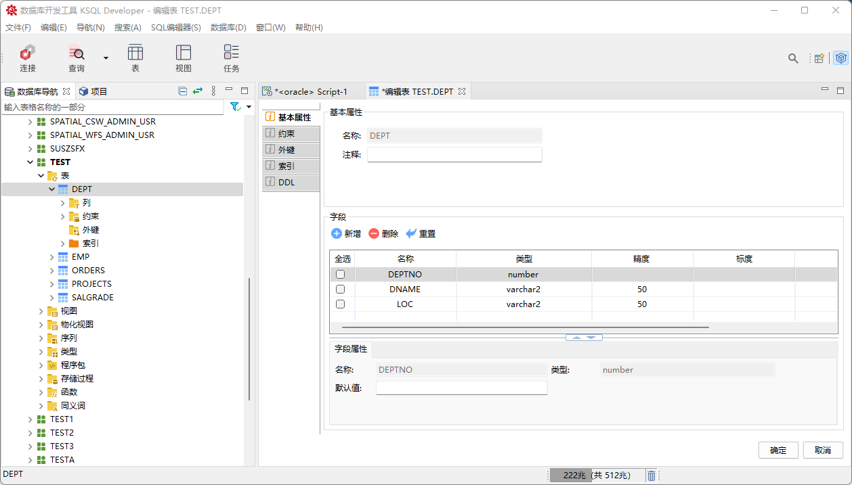Image resolution: width=852 pixels, height=485 pixels.
Task: Click the 确定 confirm button
Action: tap(778, 451)
